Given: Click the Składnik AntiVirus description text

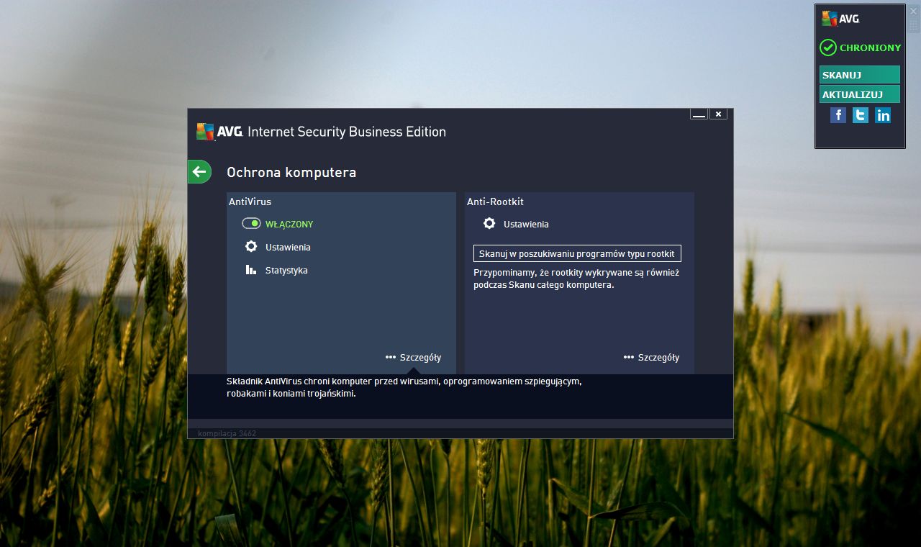Looking at the screenshot, I should pyautogui.click(x=404, y=387).
